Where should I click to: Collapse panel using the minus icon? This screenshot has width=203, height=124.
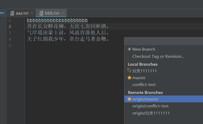pos(2,13)
